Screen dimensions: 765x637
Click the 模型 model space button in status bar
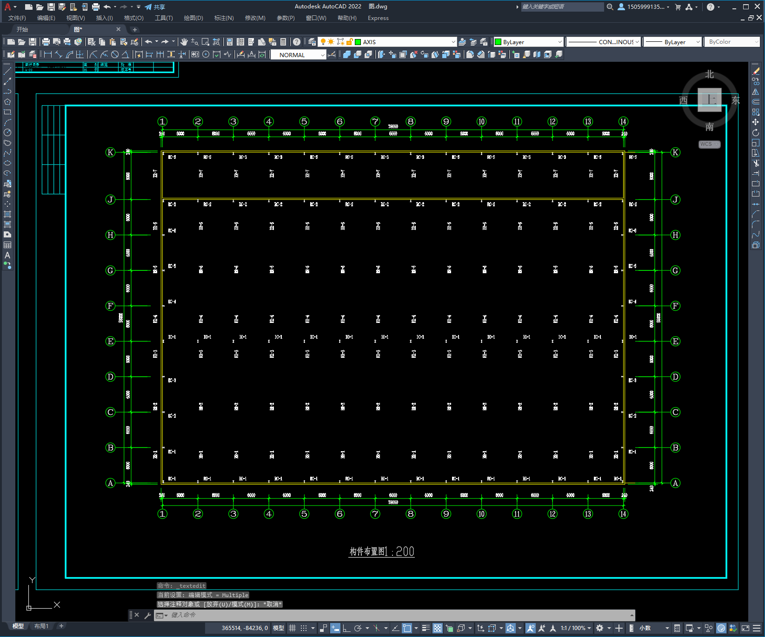click(x=279, y=628)
